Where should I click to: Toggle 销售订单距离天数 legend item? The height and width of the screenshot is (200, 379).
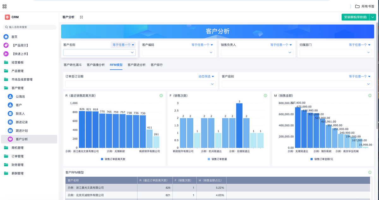[113, 159]
